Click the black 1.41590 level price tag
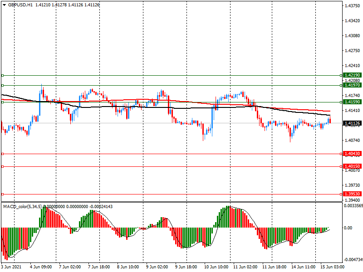The width and height of the screenshot is (363, 272). [x=352, y=102]
